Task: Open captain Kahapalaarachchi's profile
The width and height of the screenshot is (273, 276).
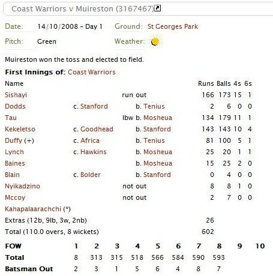Action: [x=33, y=209]
